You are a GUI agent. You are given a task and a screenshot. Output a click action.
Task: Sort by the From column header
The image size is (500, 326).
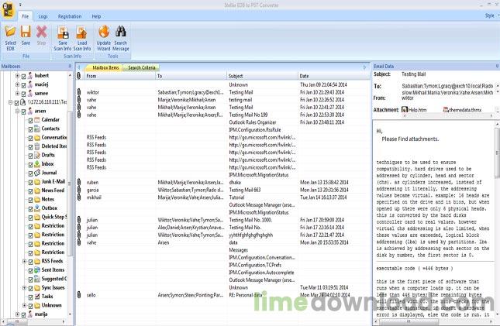tap(119, 76)
